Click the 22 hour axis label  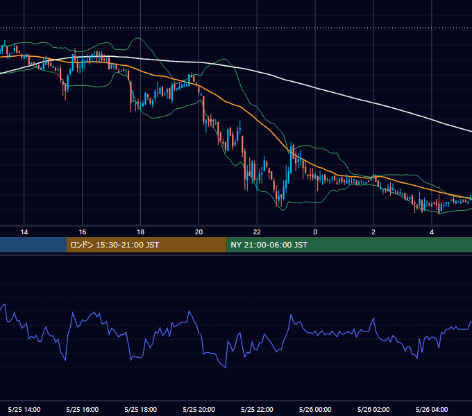tap(257, 232)
